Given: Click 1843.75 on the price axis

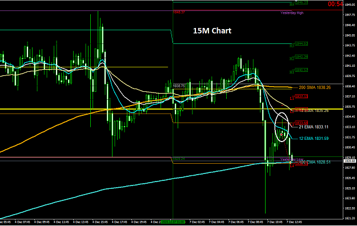Looking at the screenshot, I should click(x=350, y=45).
